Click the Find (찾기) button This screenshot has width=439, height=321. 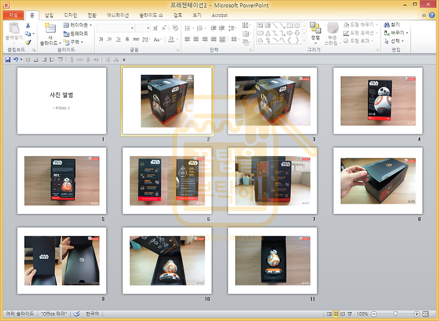click(x=392, y=25)
